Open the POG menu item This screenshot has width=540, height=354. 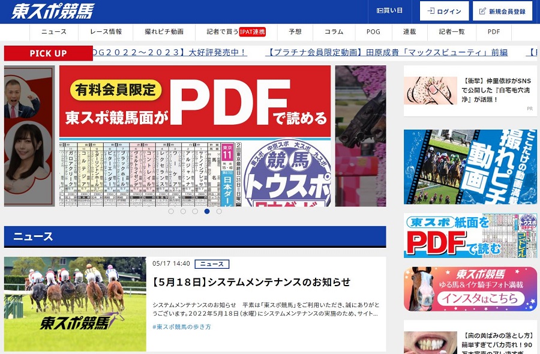click(x=373, y=32)
